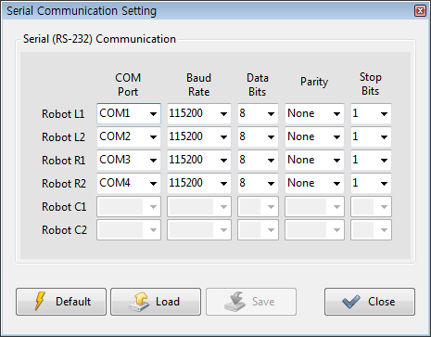Image resolution: width=431 pixels, height=337 pixels.
Task: Expand Robot L2 Baud Rate dropdown
Action: coord(199,136)
